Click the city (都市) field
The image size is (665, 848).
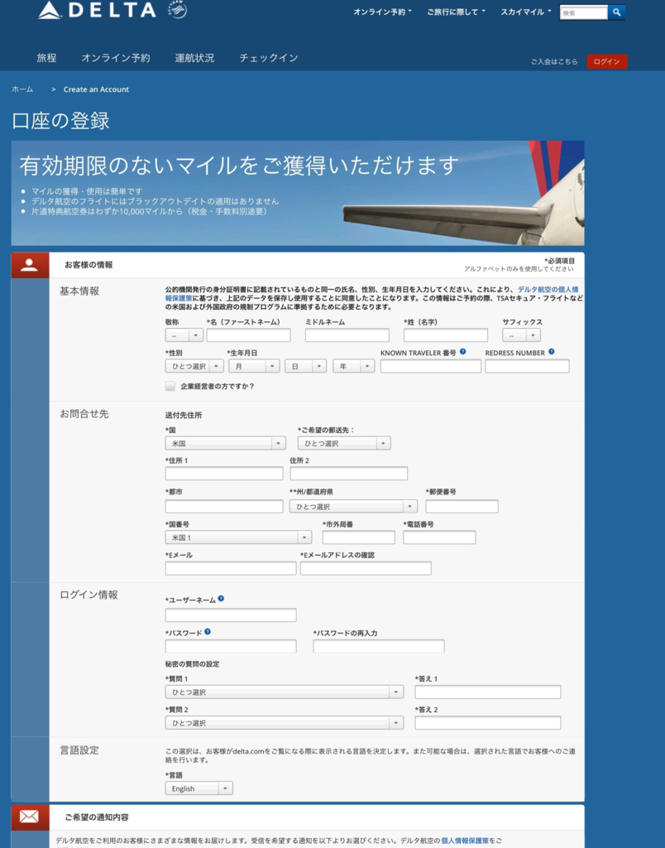pyautogui.click(x=224, y=507)
